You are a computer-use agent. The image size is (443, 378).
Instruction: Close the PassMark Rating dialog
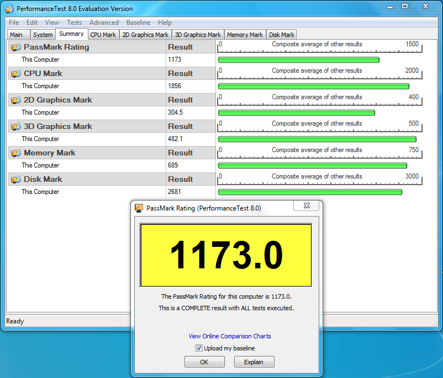coord(307,206)
